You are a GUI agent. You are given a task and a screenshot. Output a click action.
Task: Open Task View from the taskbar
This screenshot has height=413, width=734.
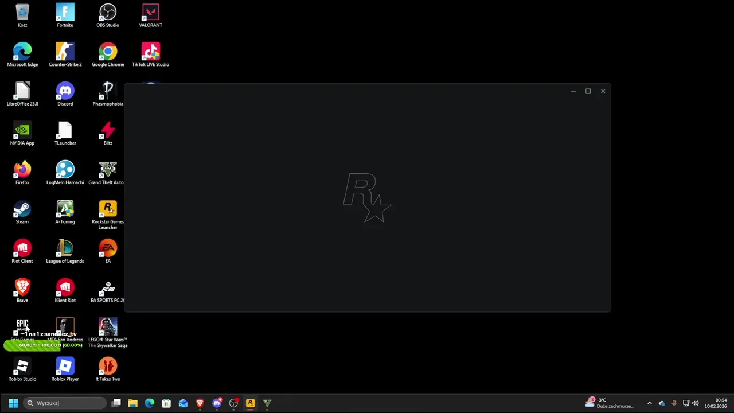click(116, 403)
